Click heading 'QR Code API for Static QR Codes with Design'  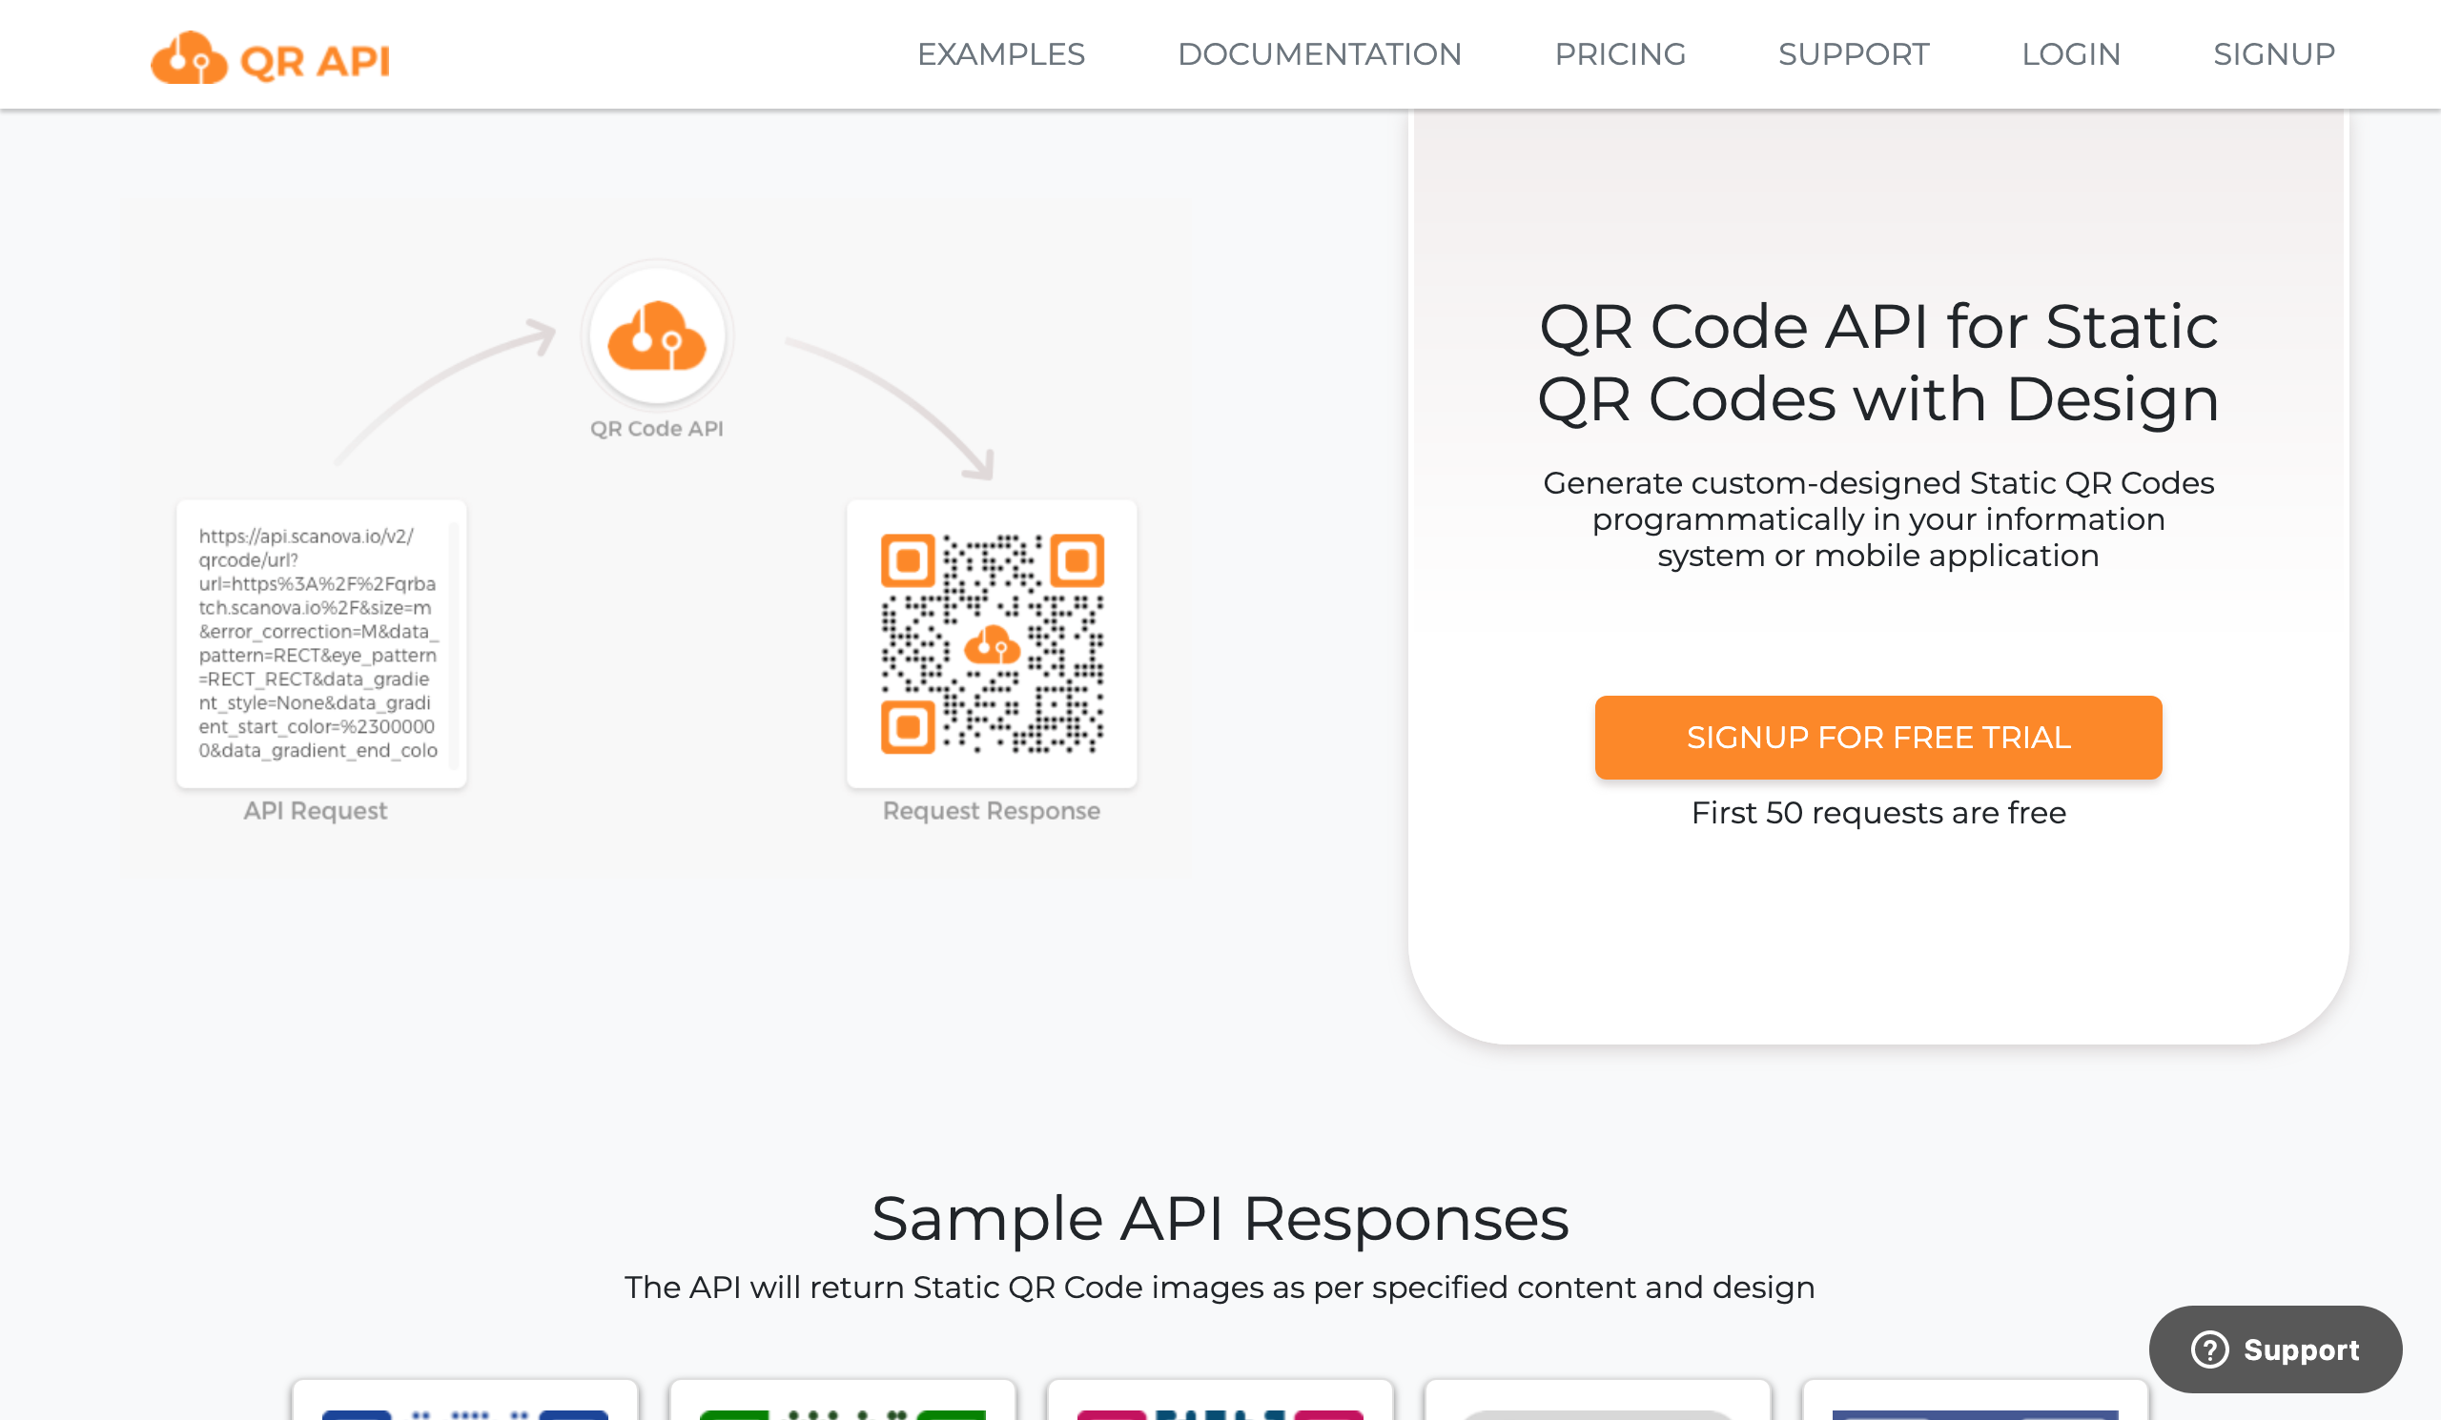click(x=1878, y=363)
